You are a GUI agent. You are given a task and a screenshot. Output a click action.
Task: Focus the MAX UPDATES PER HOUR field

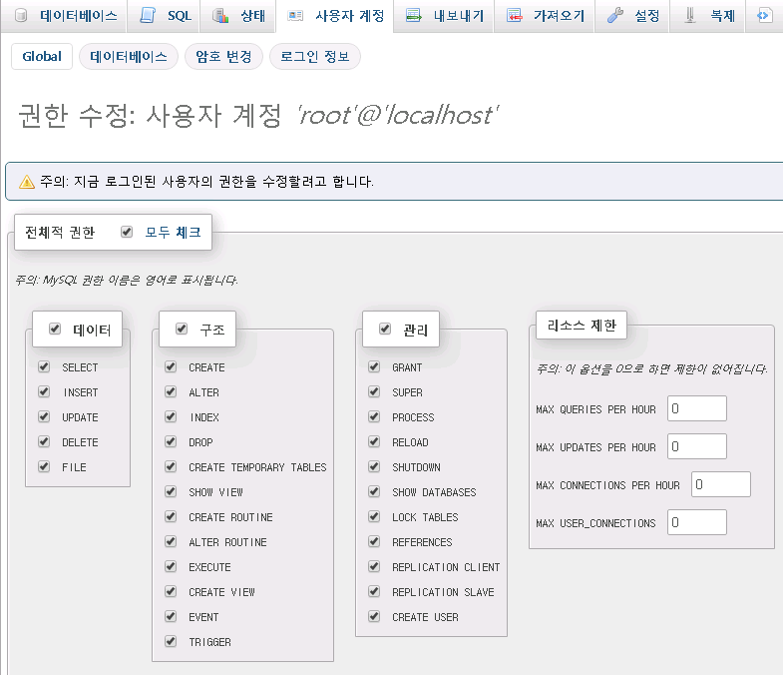697,446
